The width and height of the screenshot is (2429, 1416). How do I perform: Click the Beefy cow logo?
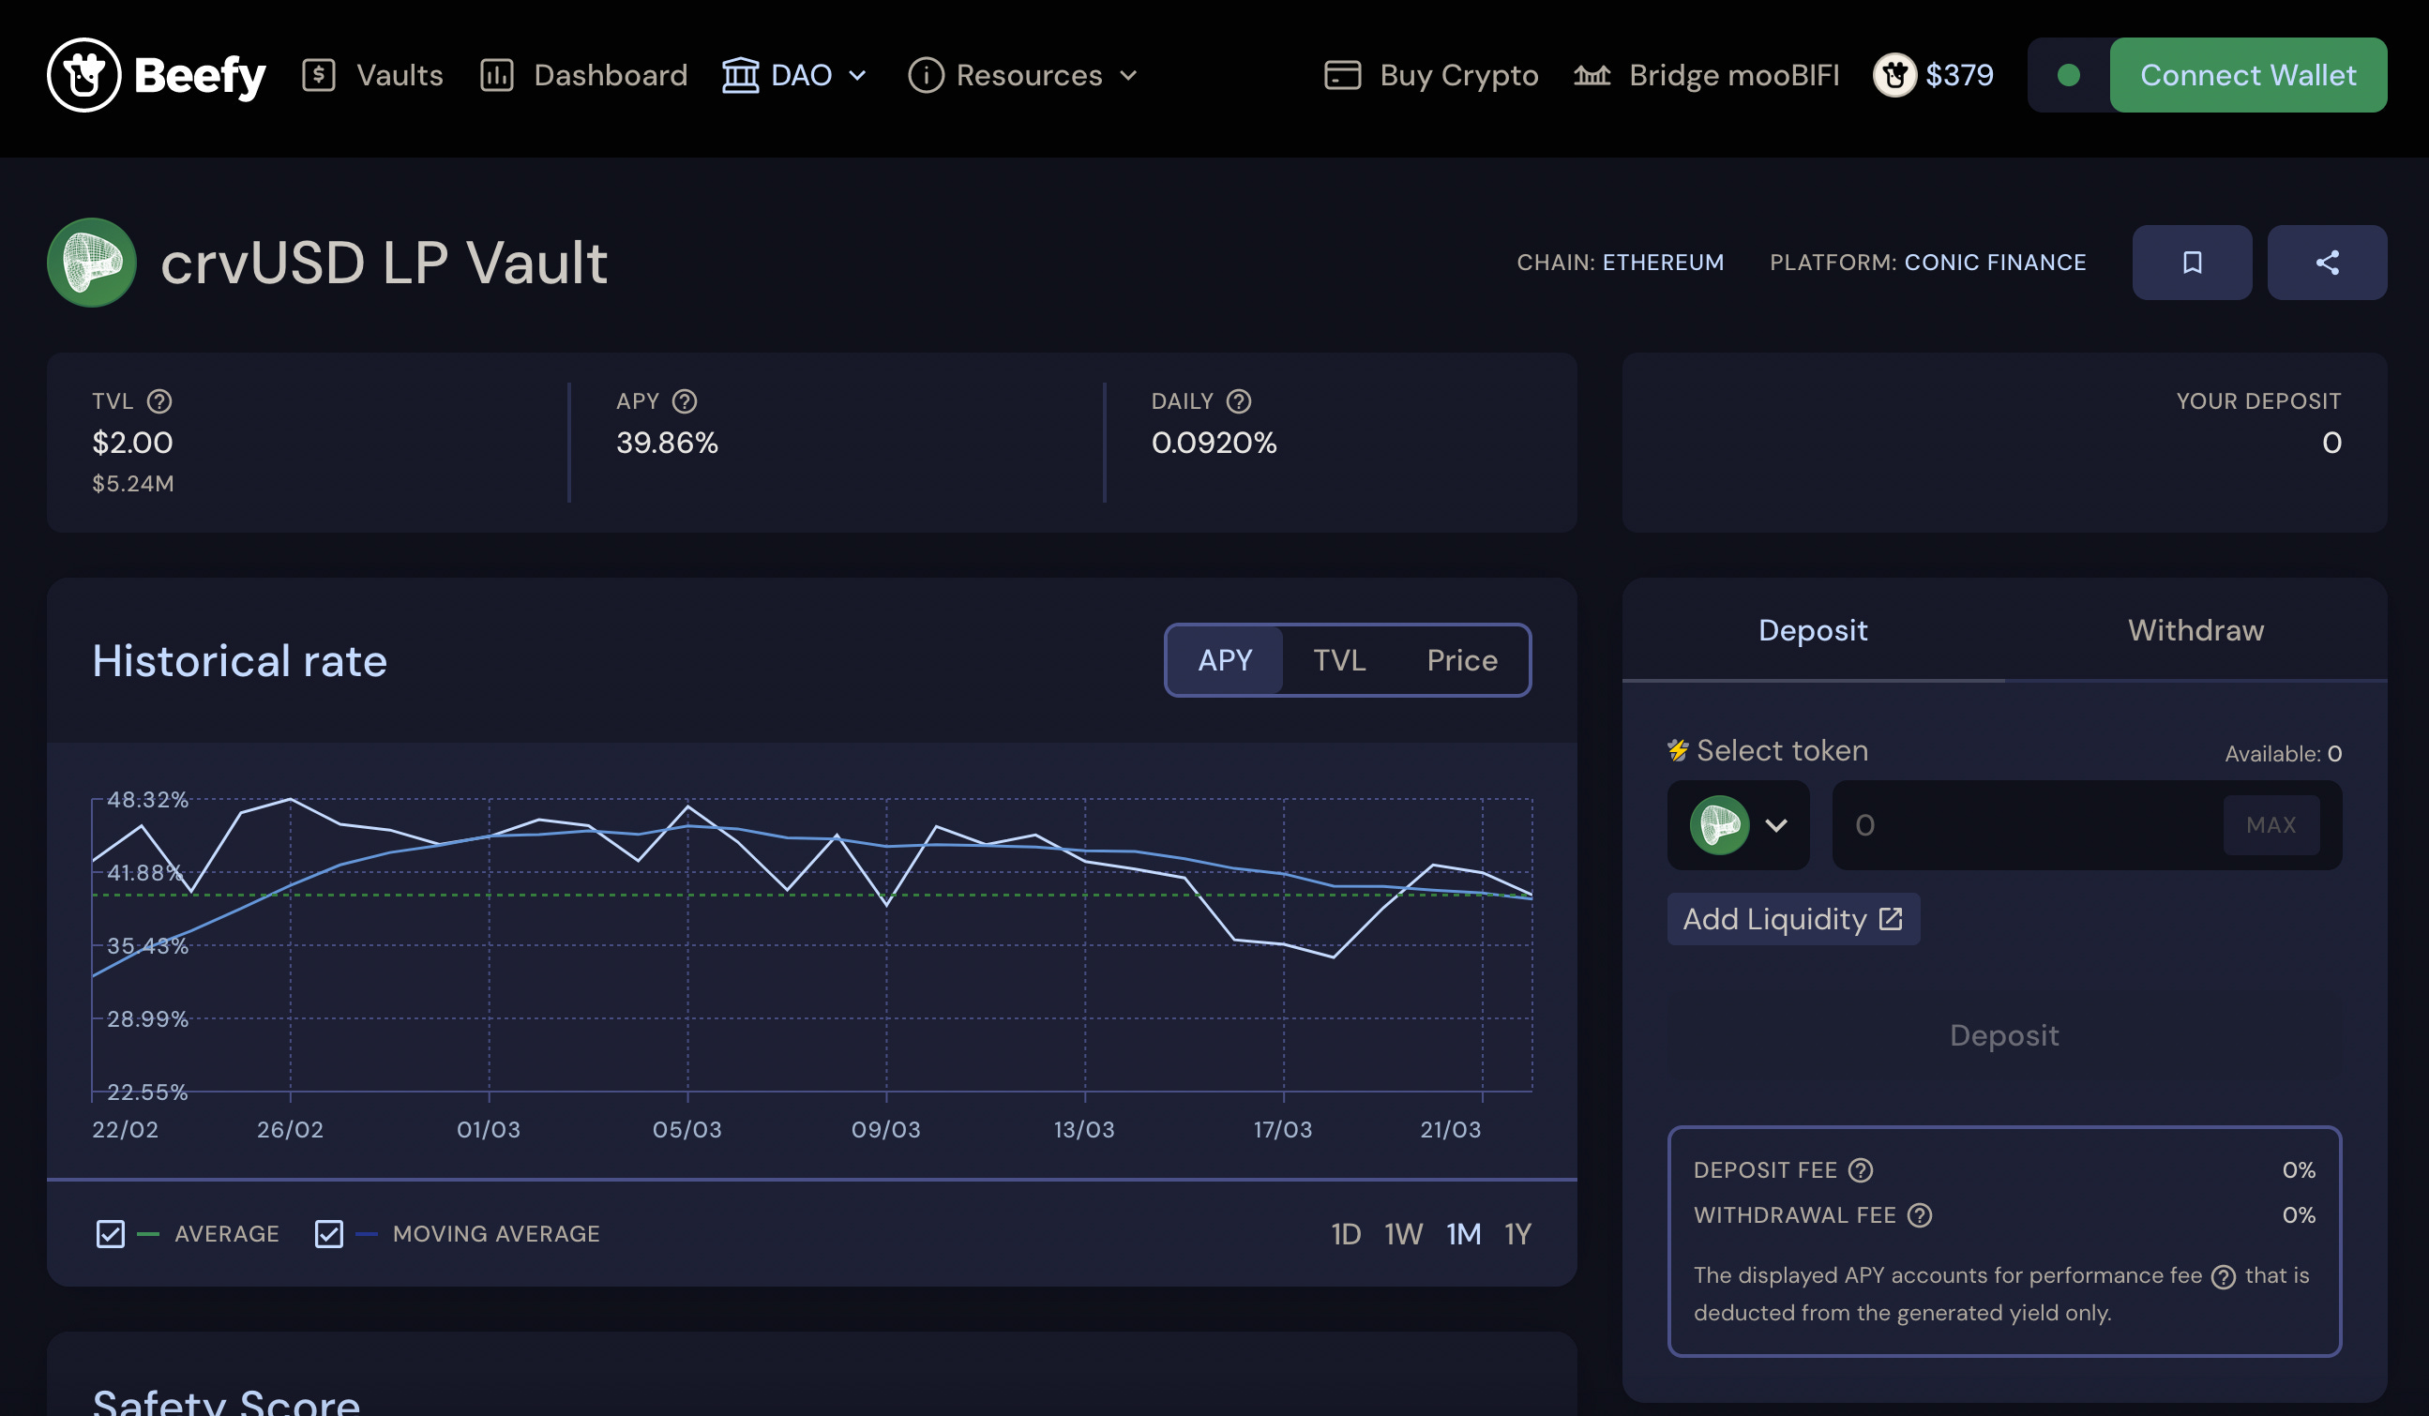[x=83, y=75]
